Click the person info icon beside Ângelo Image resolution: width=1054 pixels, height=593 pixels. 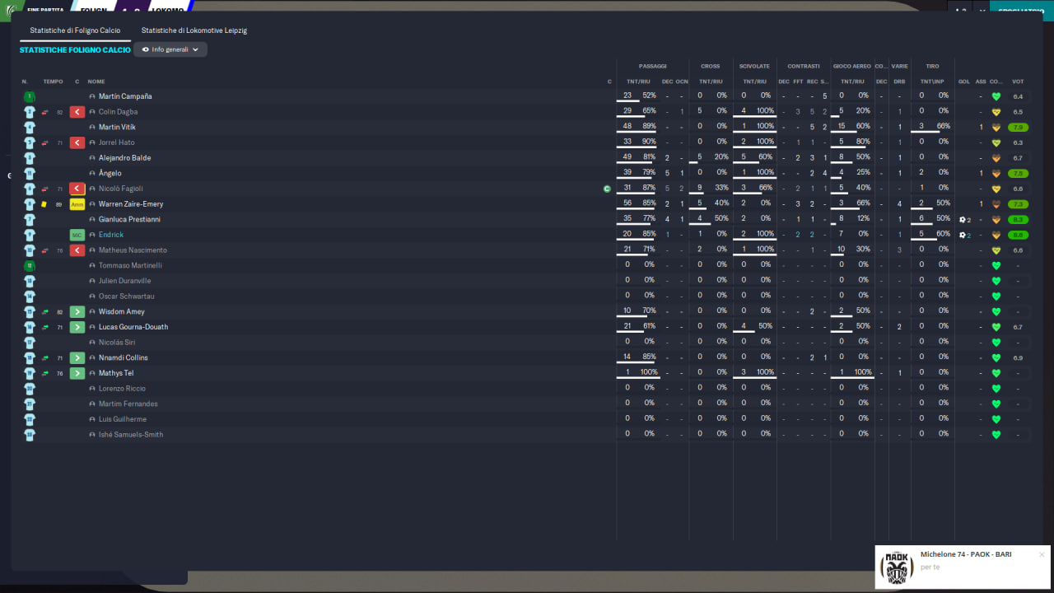pyautogui.click(x=92, y=174)
